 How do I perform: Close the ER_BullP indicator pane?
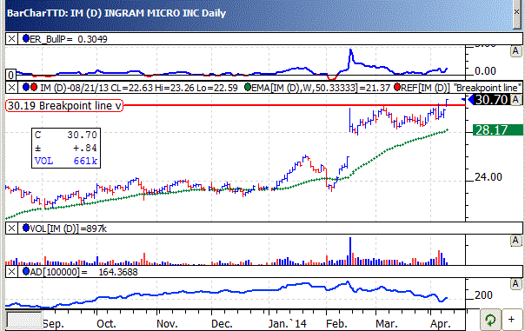tap(11, 39)
